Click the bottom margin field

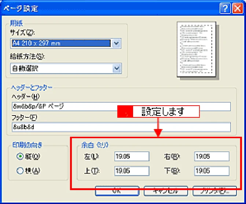[x=212, y=171]
